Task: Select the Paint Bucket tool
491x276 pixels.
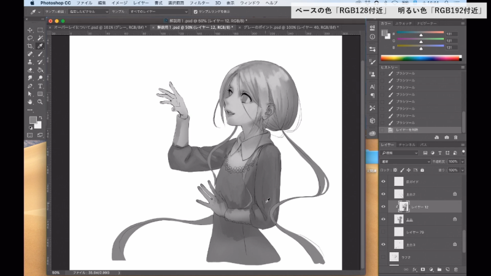Action: (x=40, y=70)
